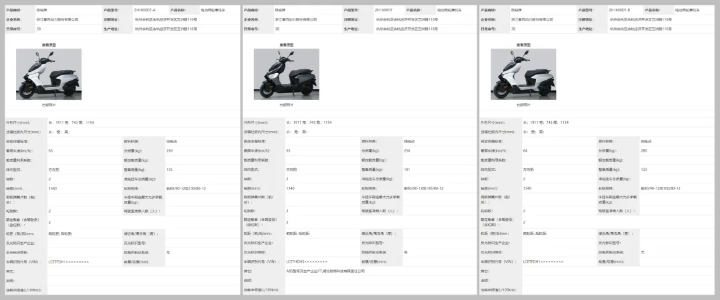Click the LCETHDH5 VIN code value
Viewport: 720px width, 300px height.
click(x=307, y=262)
